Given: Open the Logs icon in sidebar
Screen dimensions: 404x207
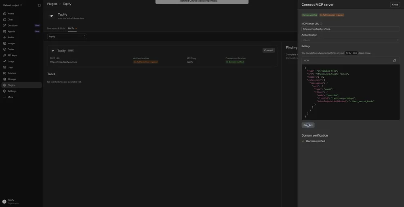Looking at the screenshot, I should pos(4,67).
